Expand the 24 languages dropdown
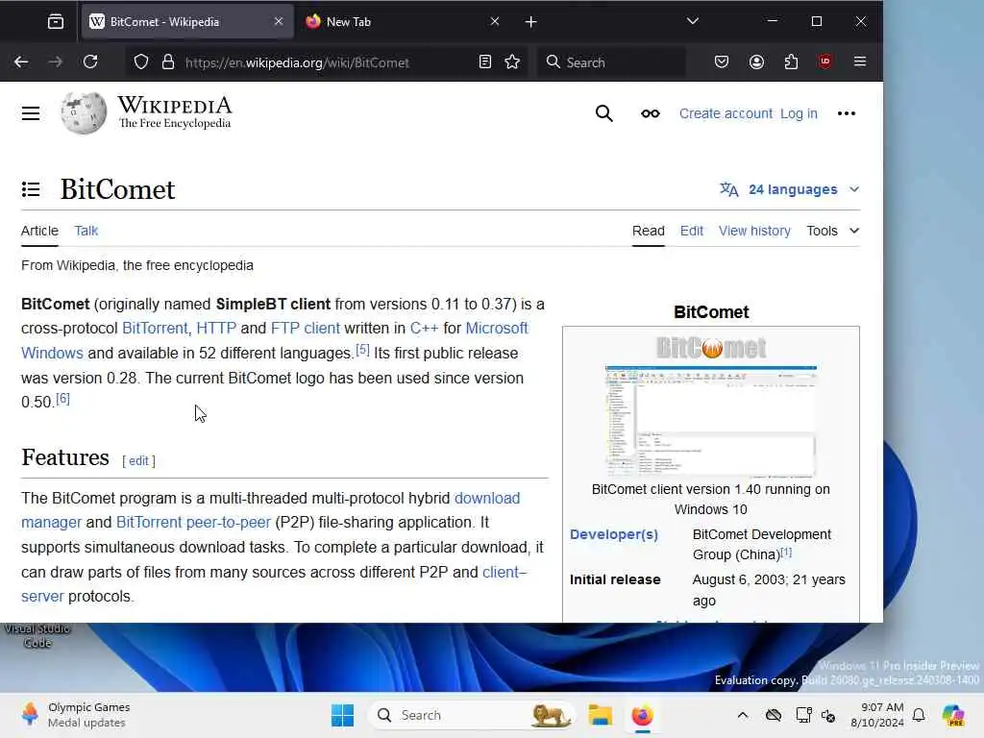Viewport: 984px width, 738px height. tap(790, 189)
